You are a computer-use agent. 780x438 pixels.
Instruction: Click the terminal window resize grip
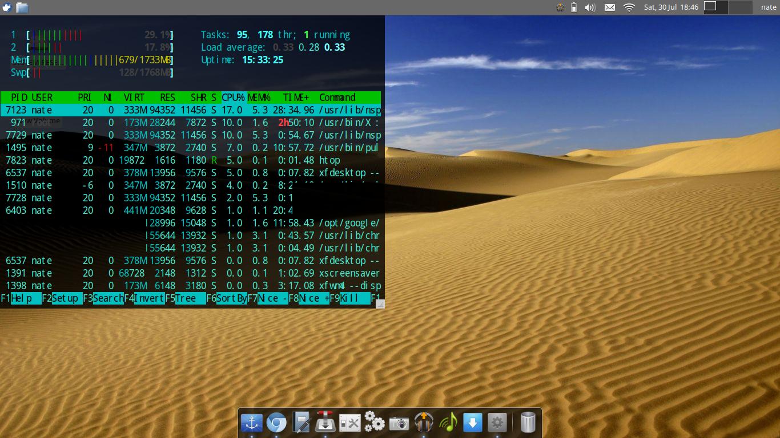click(x=380, y=304)
